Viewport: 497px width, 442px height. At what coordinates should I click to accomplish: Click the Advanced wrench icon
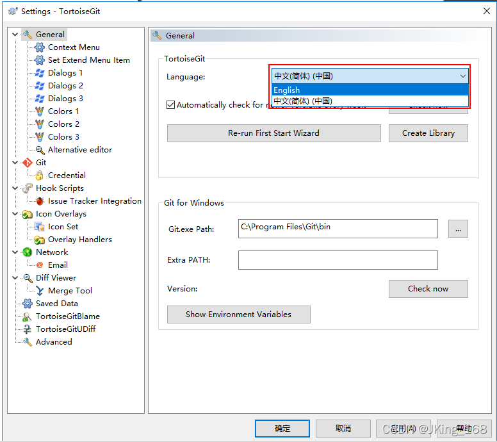pyautogui.click(x=28, y=342)
